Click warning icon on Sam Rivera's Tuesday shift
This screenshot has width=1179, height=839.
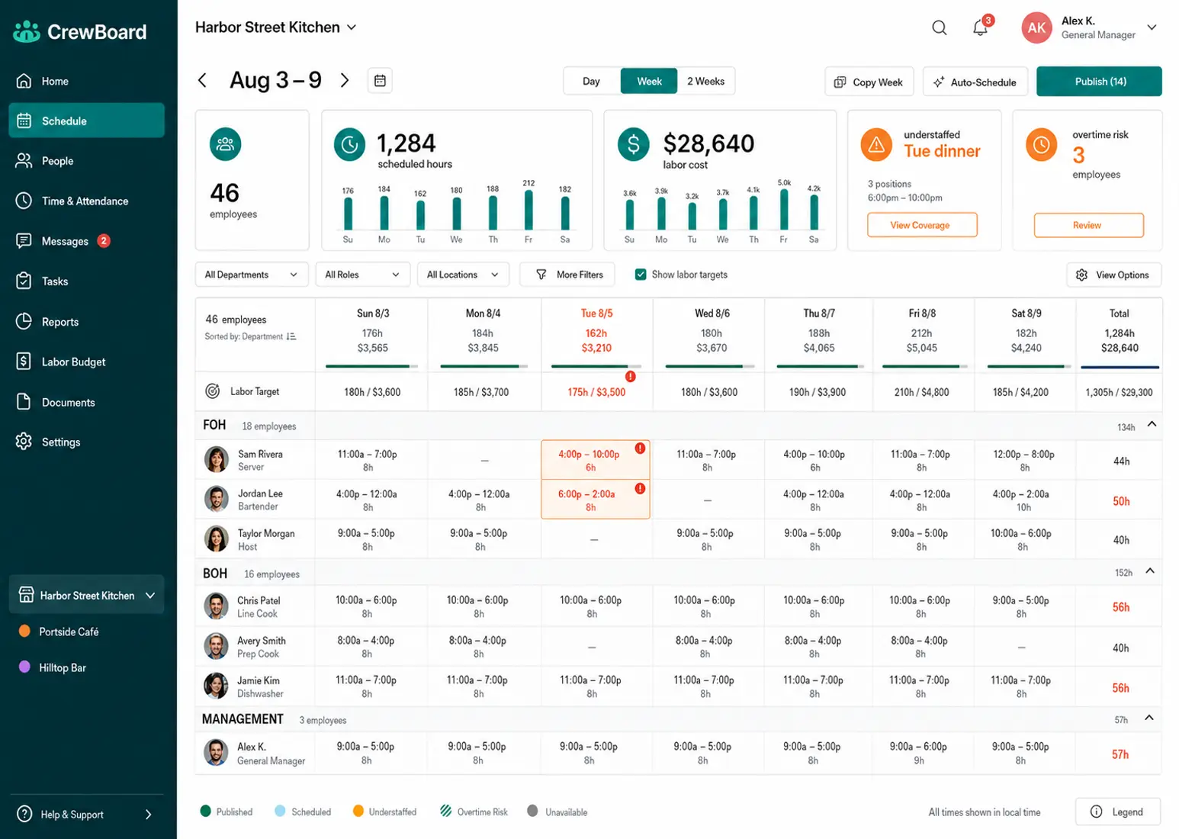pos(640,448)
